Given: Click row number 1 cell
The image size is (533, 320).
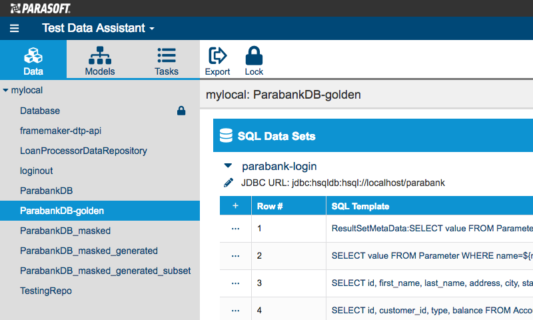Looking at the screenshot, I should click(288, 229).
